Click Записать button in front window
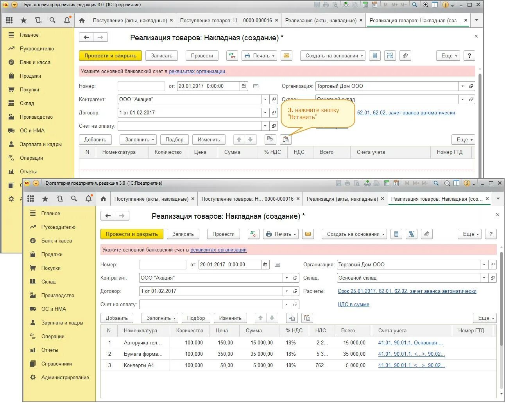 tap(183, 234)
